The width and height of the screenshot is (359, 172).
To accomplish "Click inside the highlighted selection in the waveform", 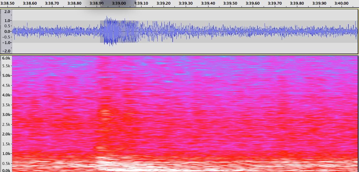I will pyautogui.click(x=118, y=31).
